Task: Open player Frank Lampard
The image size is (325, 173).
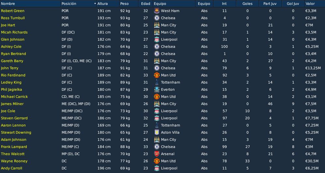Action: [x=14, y=147]
